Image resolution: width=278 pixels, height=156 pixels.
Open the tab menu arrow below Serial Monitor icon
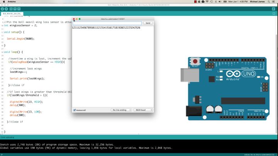click(274, 13)
